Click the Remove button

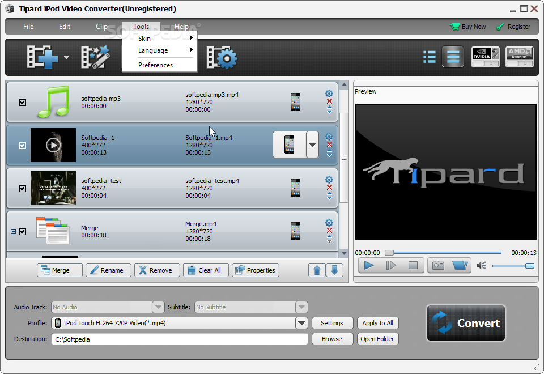157,270
